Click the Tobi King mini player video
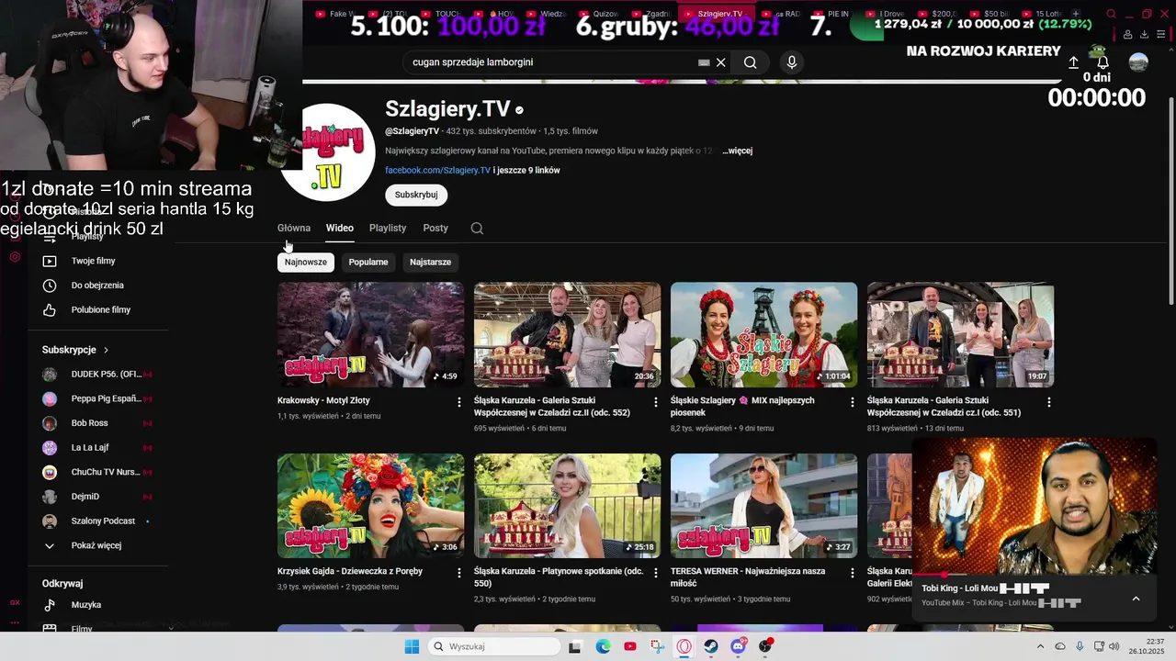This screenshot has height=661, width=1176. tap(1035, 505)
